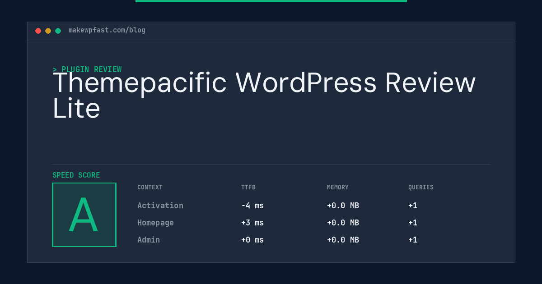Image resolution: width=542 pixels, height=284 pixels.
Task: Click the red window dot
Action: click(38, 31)
